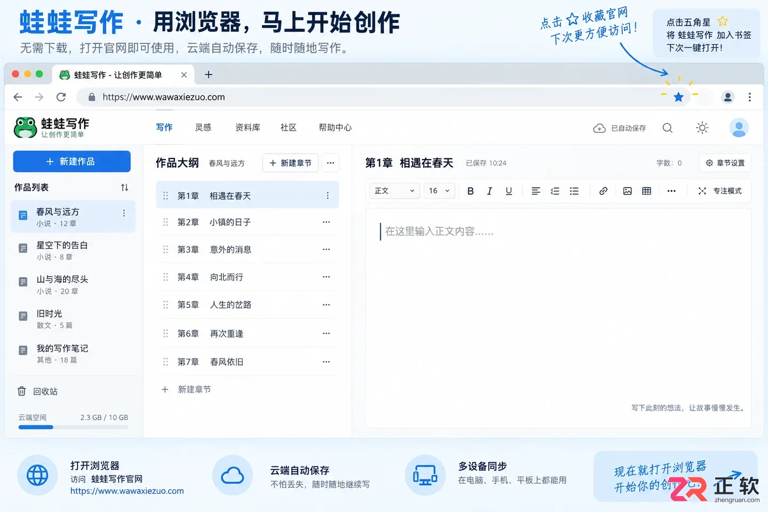
Task: Click the 云端空间 storage usage bar
Action: coord(74,427)
